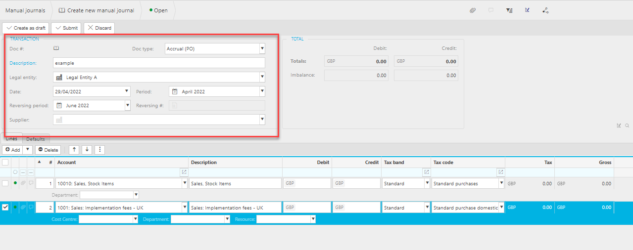
Task: Open the Legal entity dropdown
Action: [262, 77]
